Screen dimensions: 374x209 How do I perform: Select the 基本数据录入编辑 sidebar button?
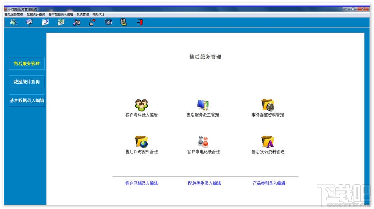point(27,100)
